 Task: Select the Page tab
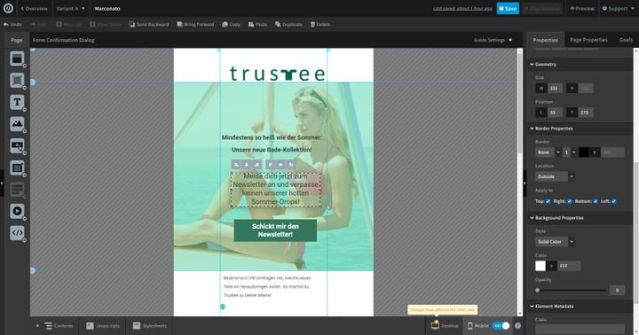pos(17,40)
